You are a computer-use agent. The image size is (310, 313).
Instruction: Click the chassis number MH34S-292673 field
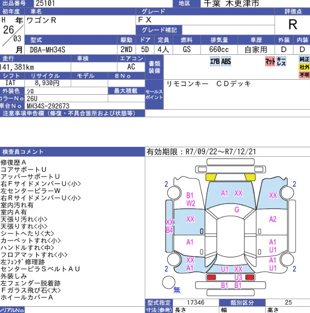point(48,106)
